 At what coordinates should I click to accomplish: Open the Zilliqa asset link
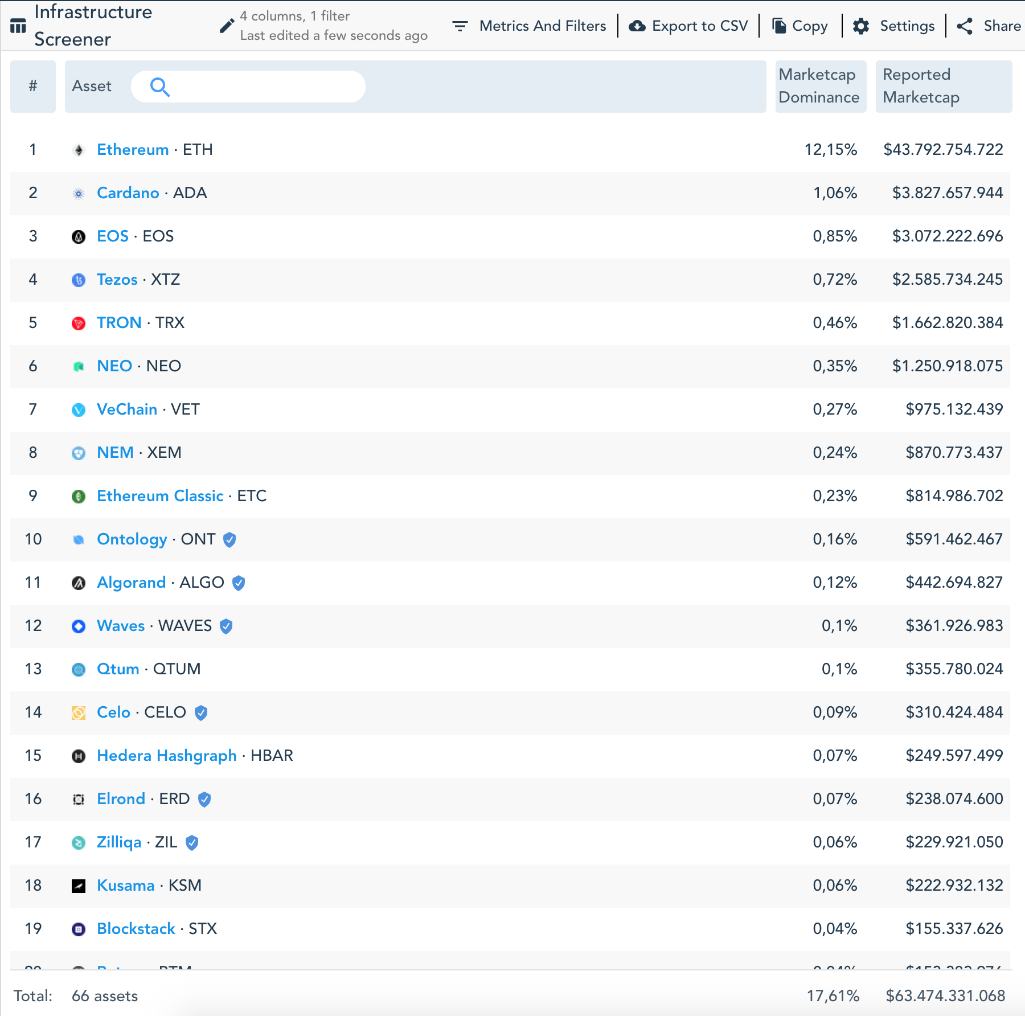tap(119, 842)
